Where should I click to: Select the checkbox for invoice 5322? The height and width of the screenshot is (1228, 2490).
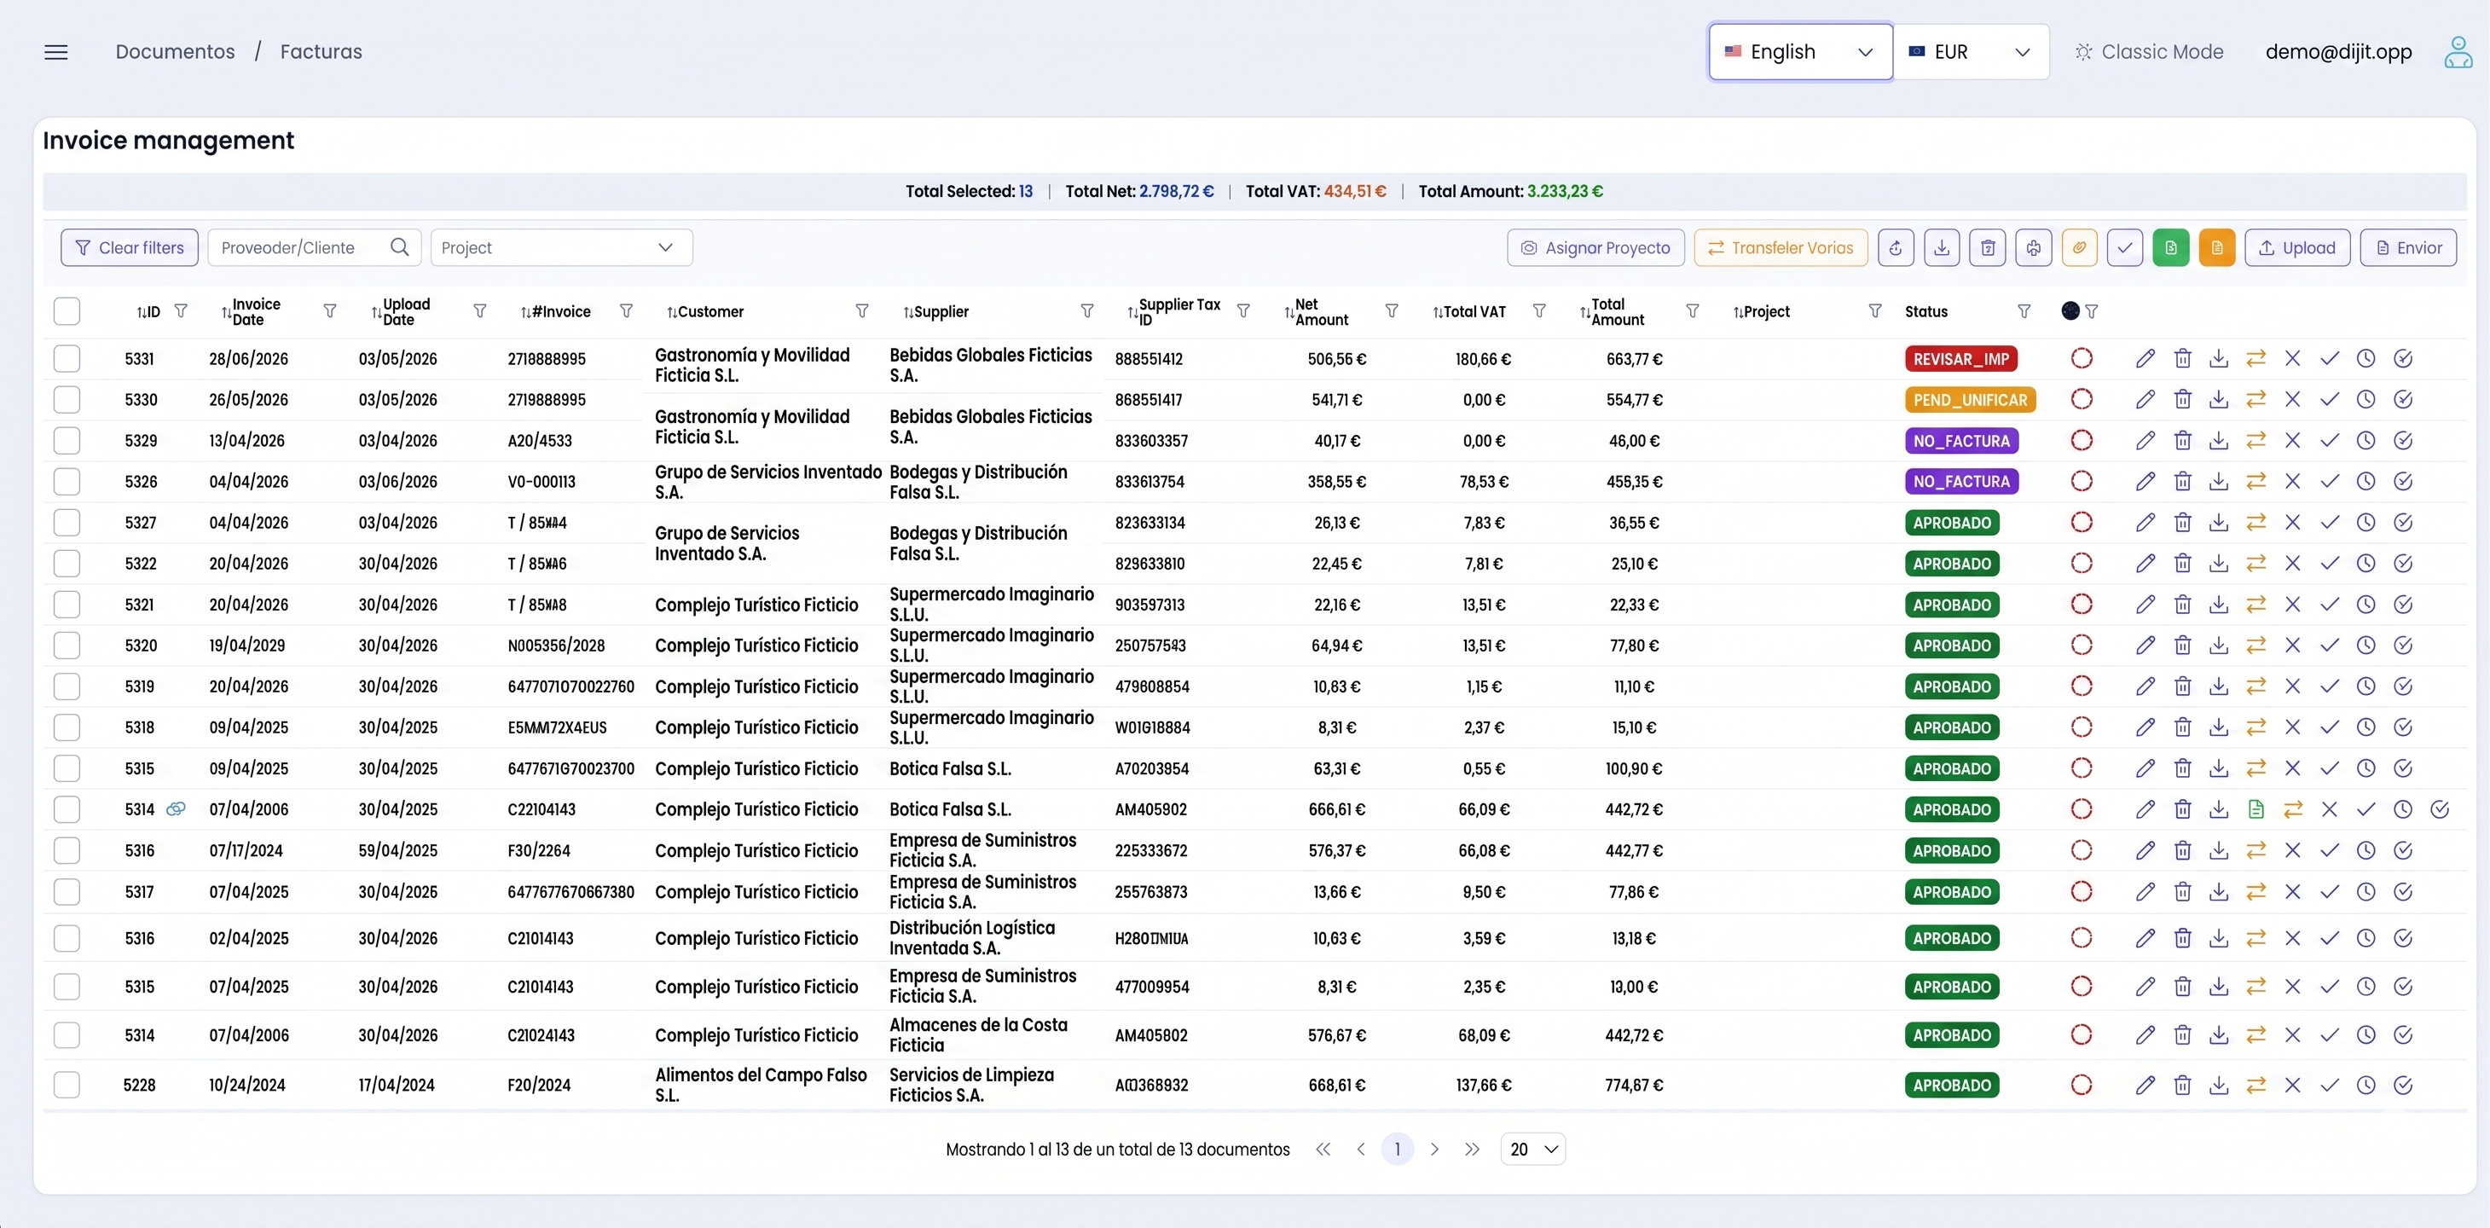click(67, 564)
